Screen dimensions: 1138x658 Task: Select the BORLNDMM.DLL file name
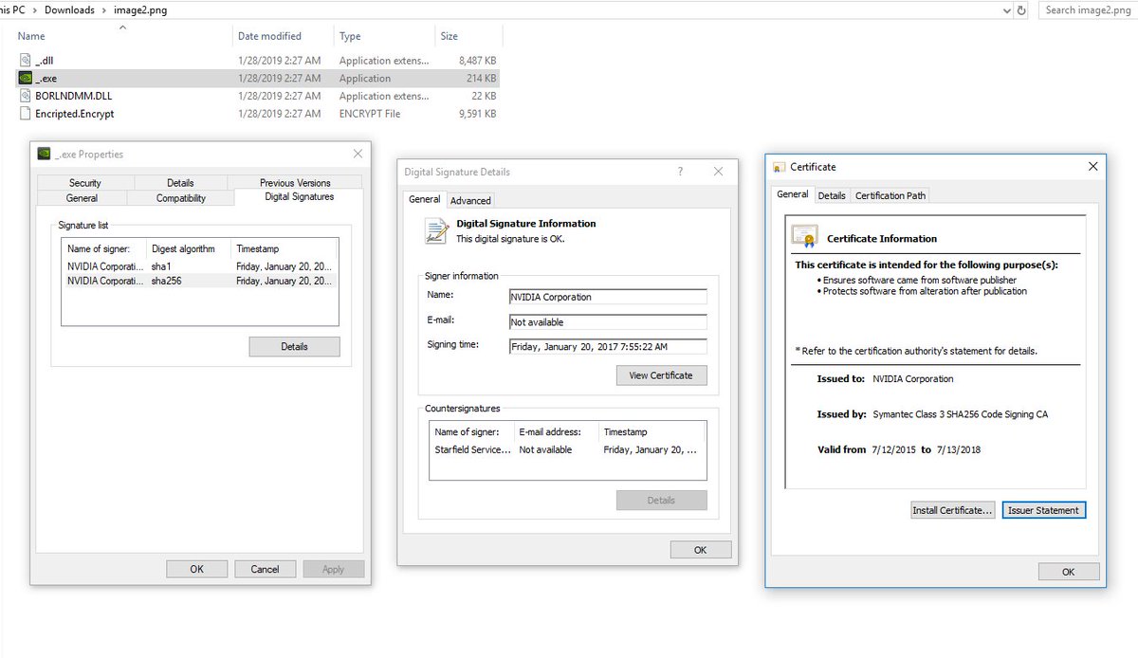pos(73,96)
